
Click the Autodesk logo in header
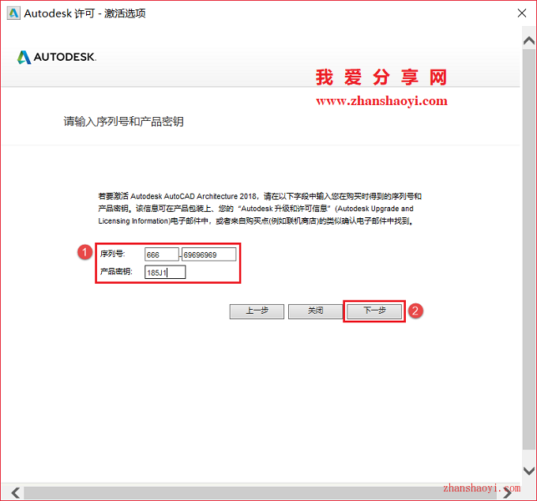57,57
